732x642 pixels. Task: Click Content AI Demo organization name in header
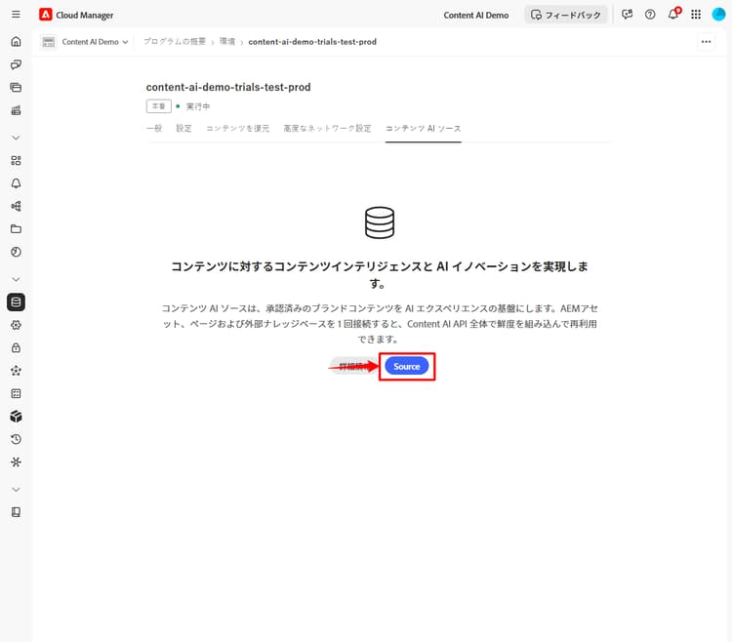[475, 15]
